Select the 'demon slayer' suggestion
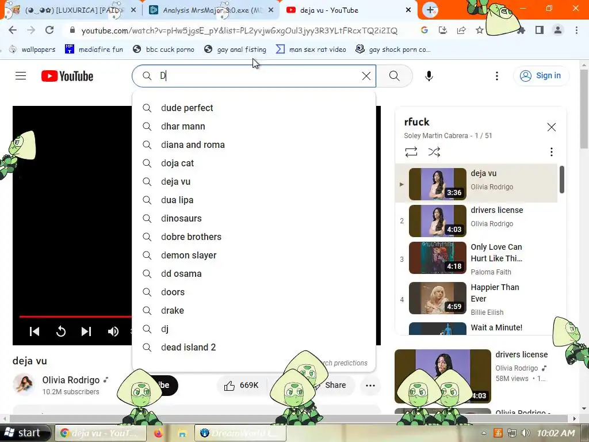This screenshot has width=589, height=442. coord(254,255)
